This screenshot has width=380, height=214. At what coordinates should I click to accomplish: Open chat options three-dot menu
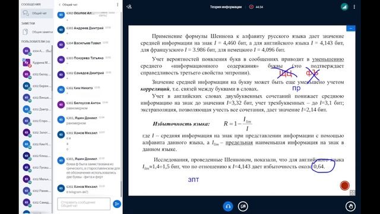[x=118, y=5]
